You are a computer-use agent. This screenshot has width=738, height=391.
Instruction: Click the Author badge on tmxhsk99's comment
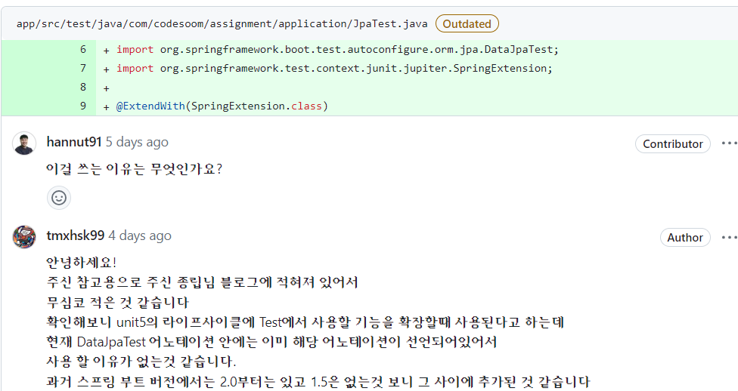[685, 237]
